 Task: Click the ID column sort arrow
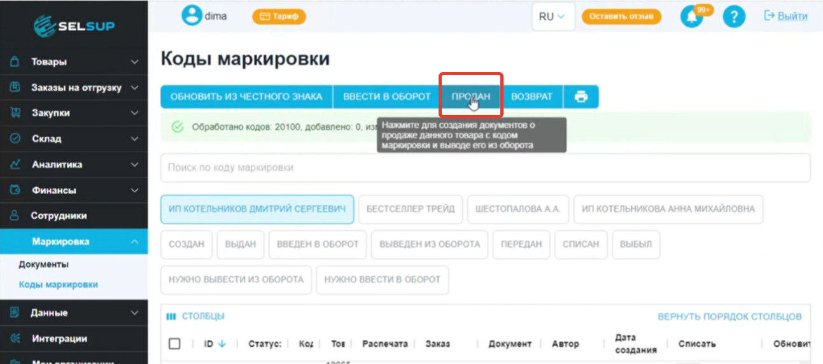(222, 344)
